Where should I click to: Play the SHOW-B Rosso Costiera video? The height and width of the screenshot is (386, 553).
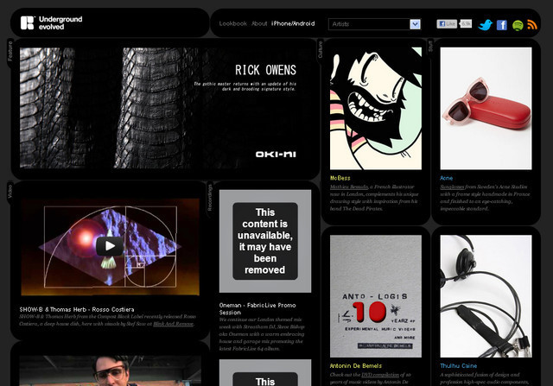point(109,245)
